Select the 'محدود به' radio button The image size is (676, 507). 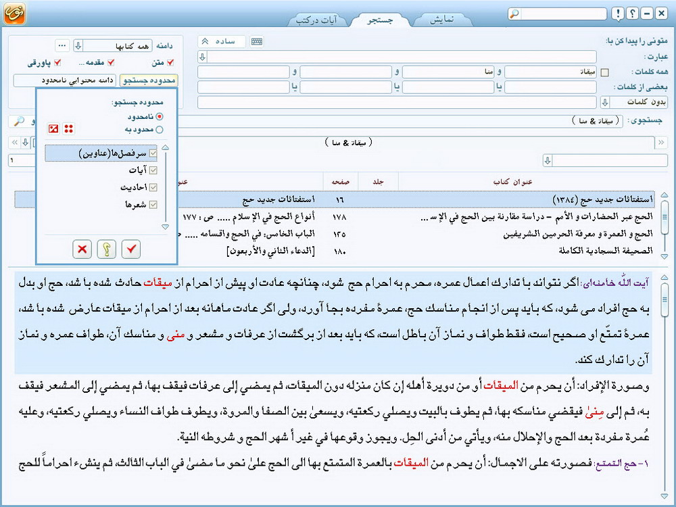click(160, 129)
